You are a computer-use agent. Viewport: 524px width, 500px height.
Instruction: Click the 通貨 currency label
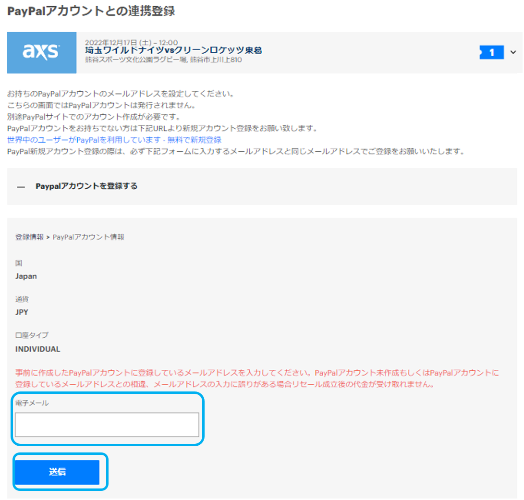[x=22, y=299]
